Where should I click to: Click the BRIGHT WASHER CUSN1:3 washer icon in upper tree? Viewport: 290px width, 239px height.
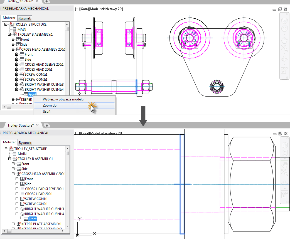[22, 85]
